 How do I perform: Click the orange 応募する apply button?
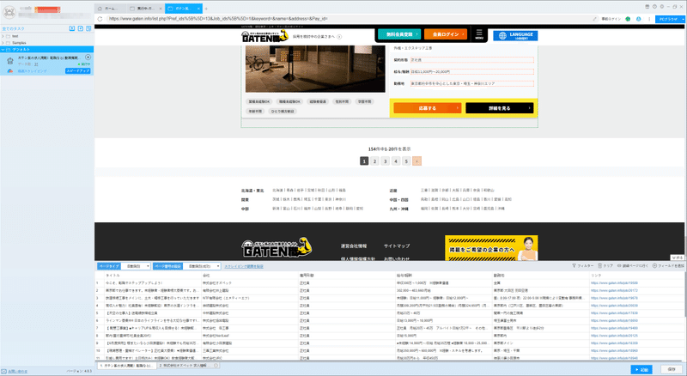click(x=427, y=108)
